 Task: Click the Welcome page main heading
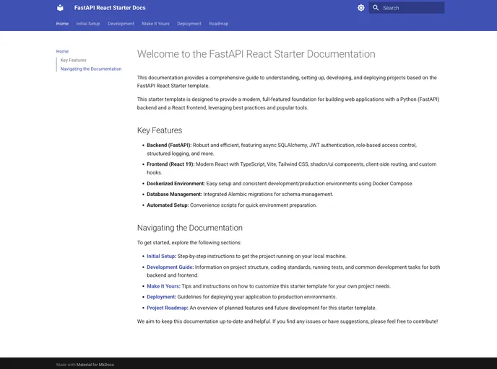click(x=256, y=54)
